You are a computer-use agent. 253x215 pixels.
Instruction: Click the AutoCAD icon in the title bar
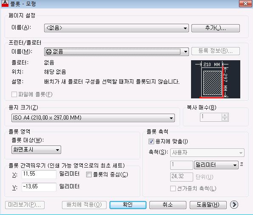point(5,3)
